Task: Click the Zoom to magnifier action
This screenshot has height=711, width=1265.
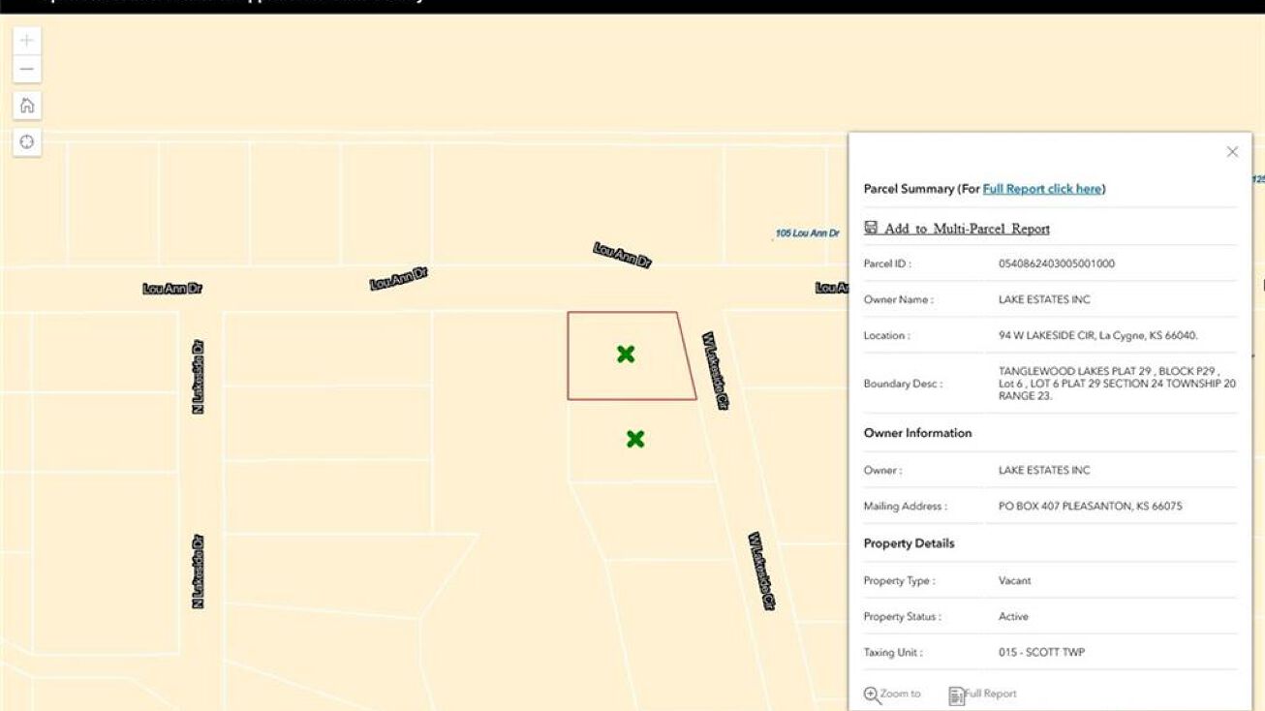Action: pyautogui.click(x=892, y=694)
